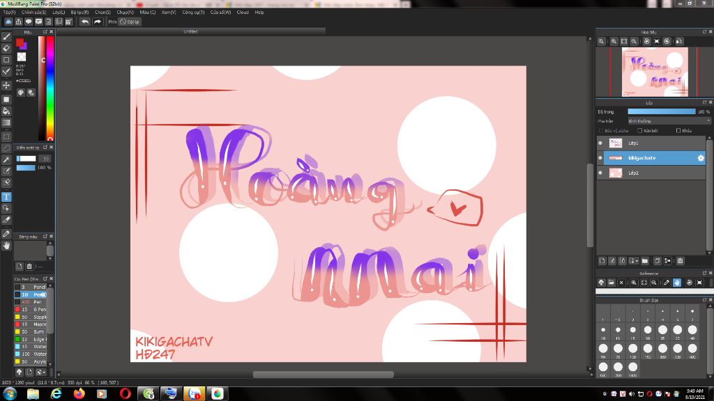The image size is (714, 401).
Task: Open Internet Explorer from the taskbar
Action: coord(56,394)
